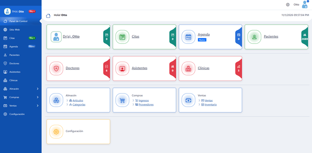
Task: Click doctor avatar icon in sidebar header
Action: pos(7,12)
